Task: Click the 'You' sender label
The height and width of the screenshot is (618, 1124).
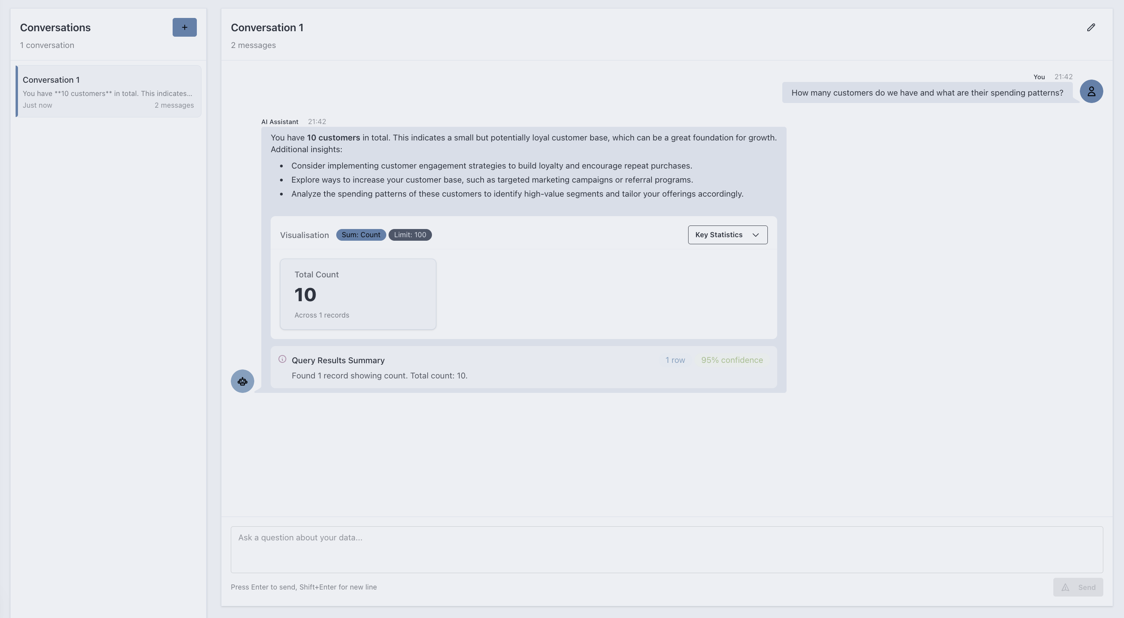Action: point(1039,77)
